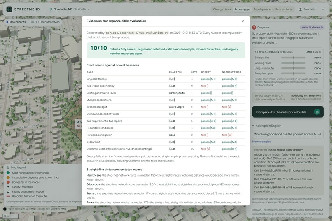The width and height of the screenshot is (332, 221).
Task: Click the Transit straight-line paragraph
Action: pyautogui.click(x=164, y=195)
